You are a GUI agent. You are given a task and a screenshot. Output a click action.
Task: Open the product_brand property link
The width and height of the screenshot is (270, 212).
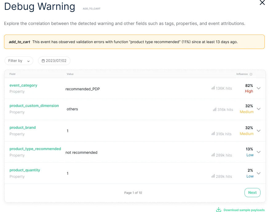[x=22, y=128]
